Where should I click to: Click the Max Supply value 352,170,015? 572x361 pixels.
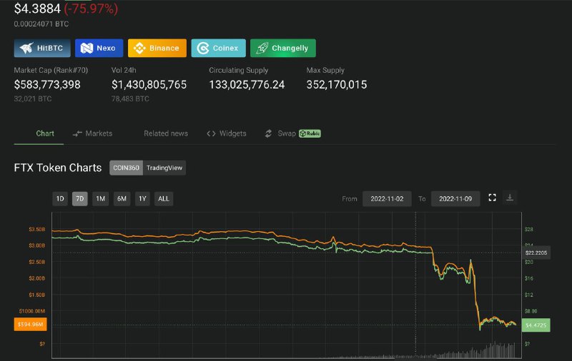(x=336, y=84)
